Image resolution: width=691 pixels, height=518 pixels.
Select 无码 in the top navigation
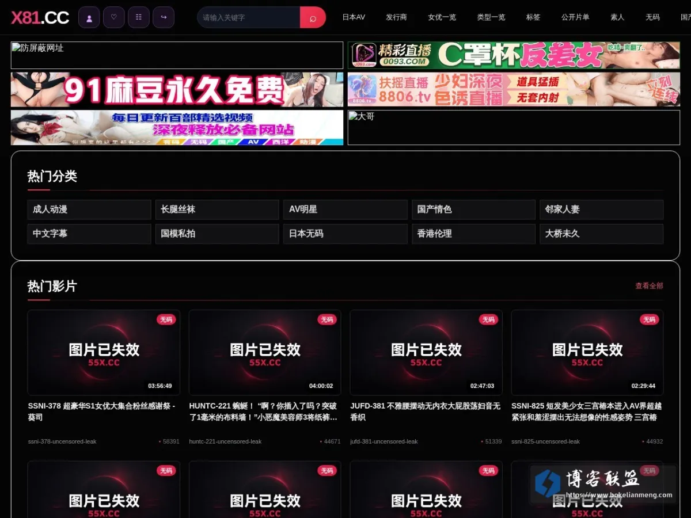(x=652, y=17)
